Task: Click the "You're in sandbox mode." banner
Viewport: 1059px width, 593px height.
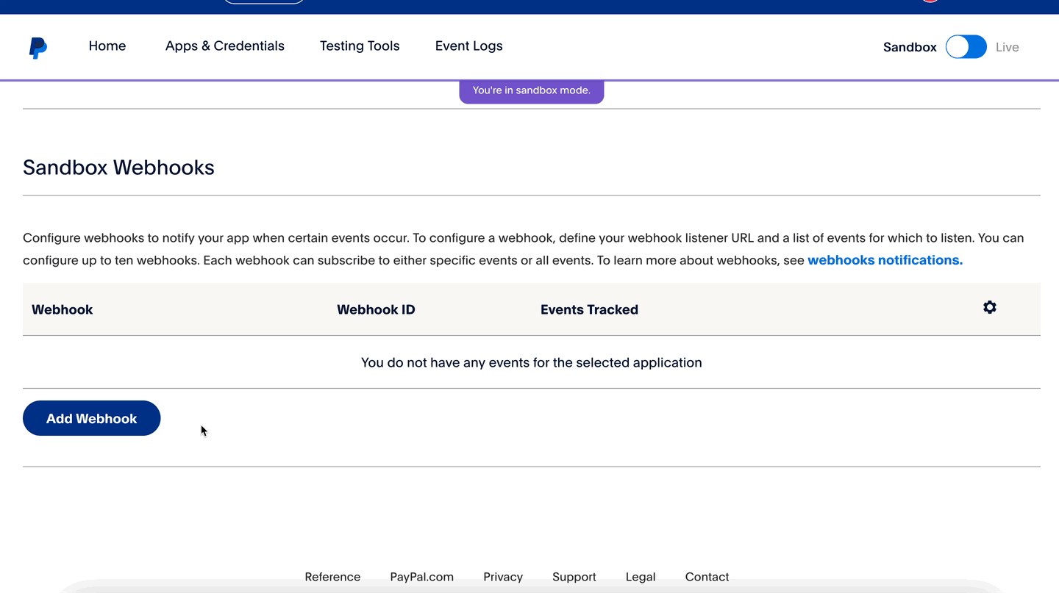Action: point(532,91)
